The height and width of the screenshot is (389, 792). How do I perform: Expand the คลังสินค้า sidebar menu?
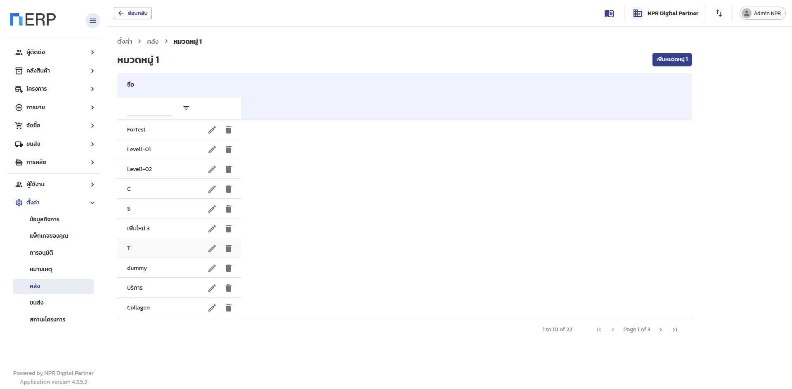[x=54, y=71]
